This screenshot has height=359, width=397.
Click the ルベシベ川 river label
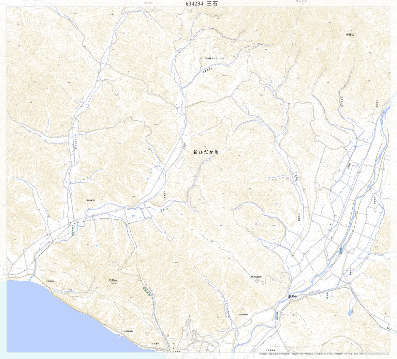pos(315,292)
